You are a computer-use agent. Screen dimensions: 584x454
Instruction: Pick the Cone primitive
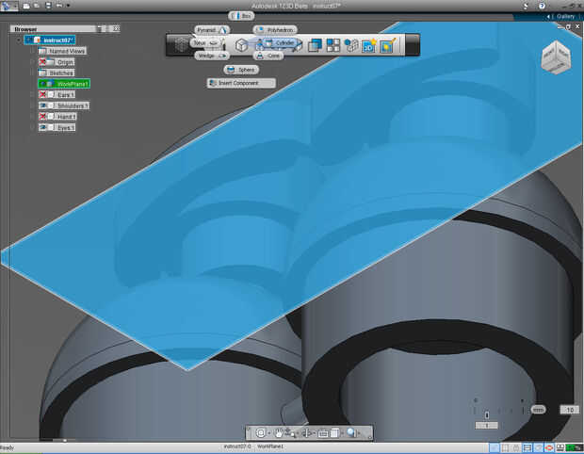[x=268, y=56]
